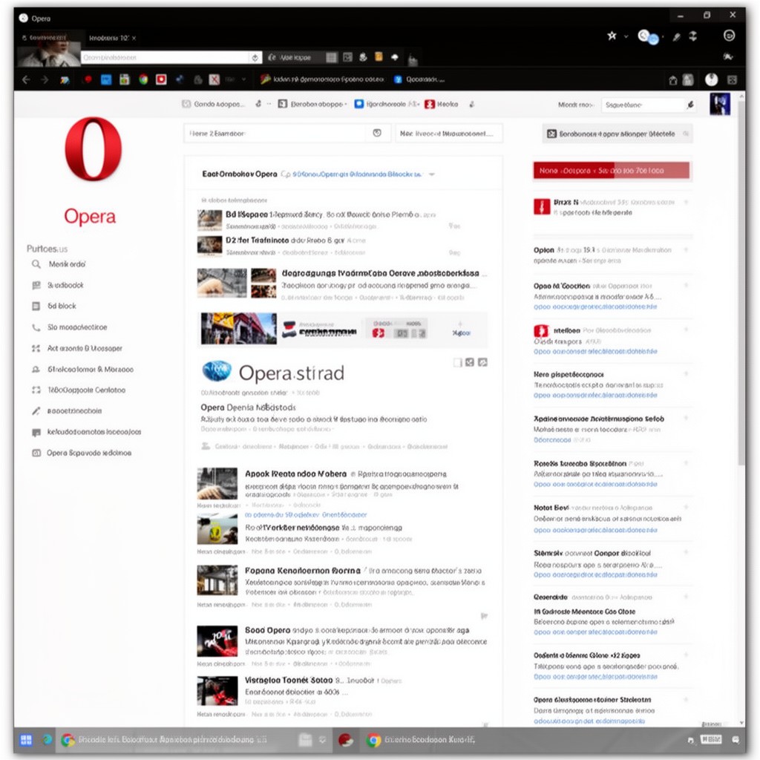Open the 'Apook Ileata ndoo Mobera' article headline
Viewport: 760px width, 760px height.
point(295,474)
